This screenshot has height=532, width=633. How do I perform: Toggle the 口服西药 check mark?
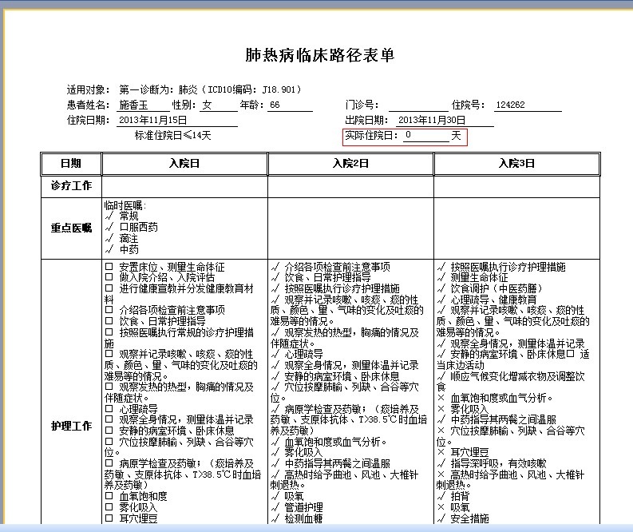109,227
